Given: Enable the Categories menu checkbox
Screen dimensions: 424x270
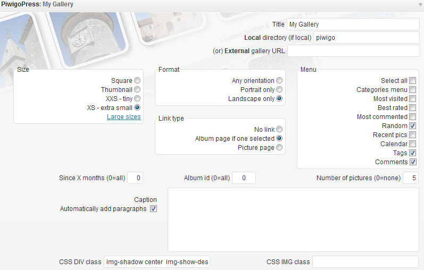Looking at the screenshot, I should [x=413, y=89].
